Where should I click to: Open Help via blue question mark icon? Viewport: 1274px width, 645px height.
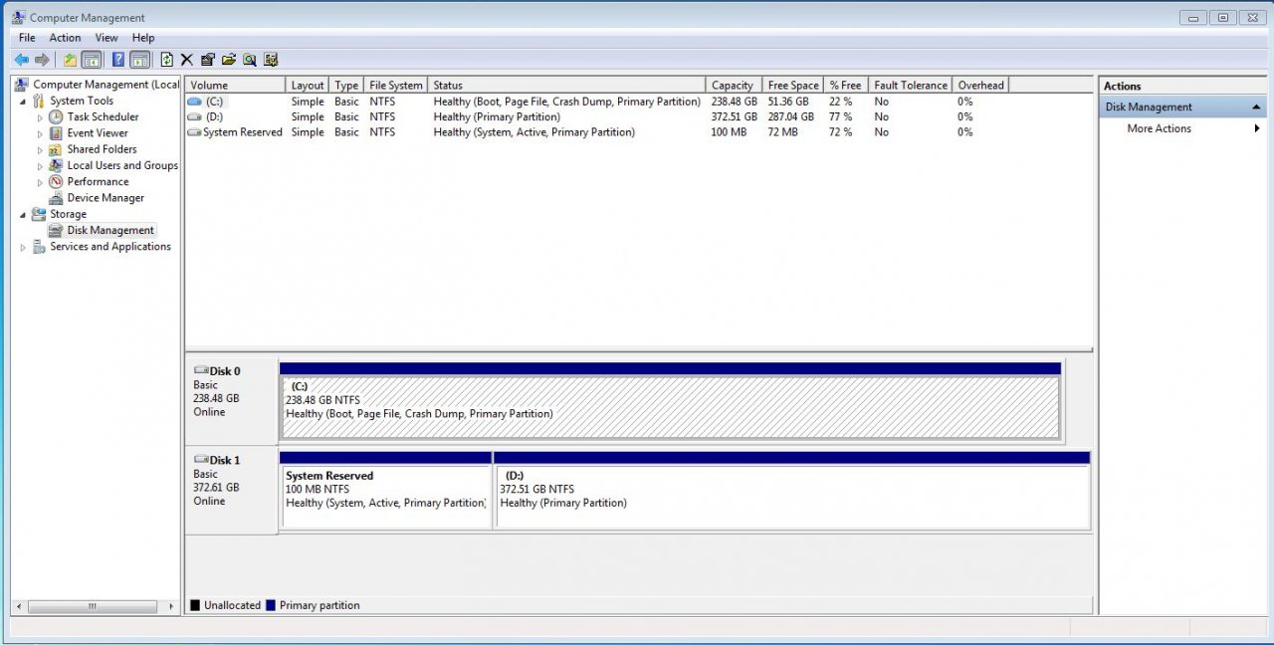118,60
